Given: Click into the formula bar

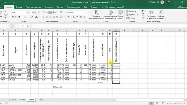Looking at the screenshot, I should pos(109,26).
